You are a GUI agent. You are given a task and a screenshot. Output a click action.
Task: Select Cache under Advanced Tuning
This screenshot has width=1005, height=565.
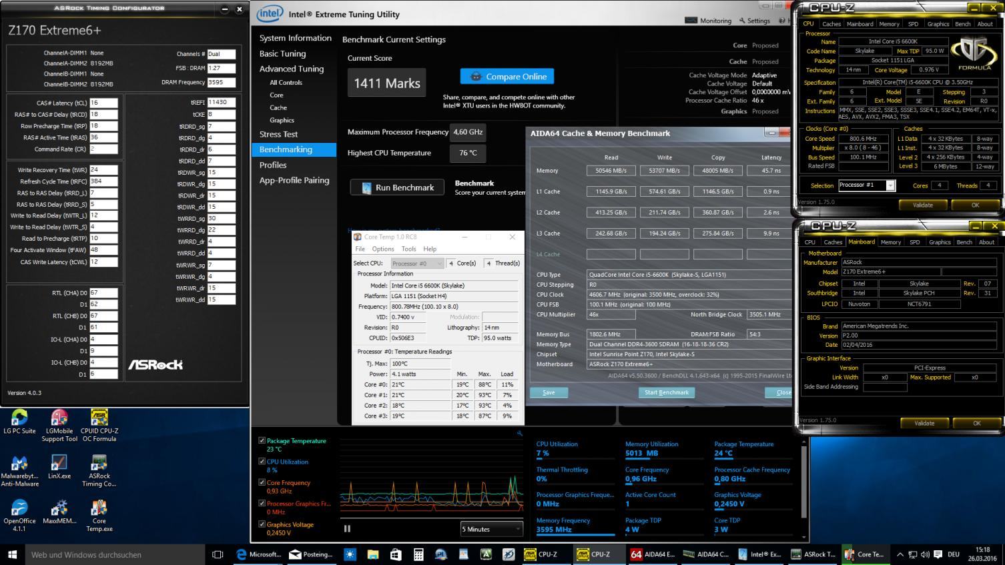(278, 107)
